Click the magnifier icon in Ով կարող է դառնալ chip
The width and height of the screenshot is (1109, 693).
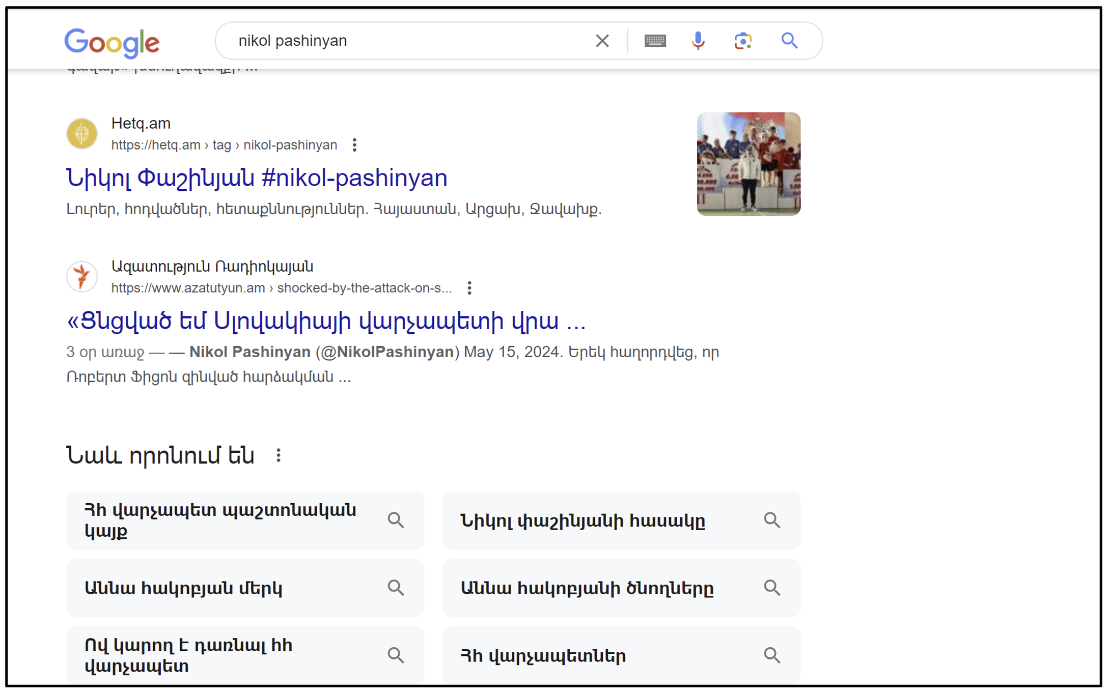396,655
